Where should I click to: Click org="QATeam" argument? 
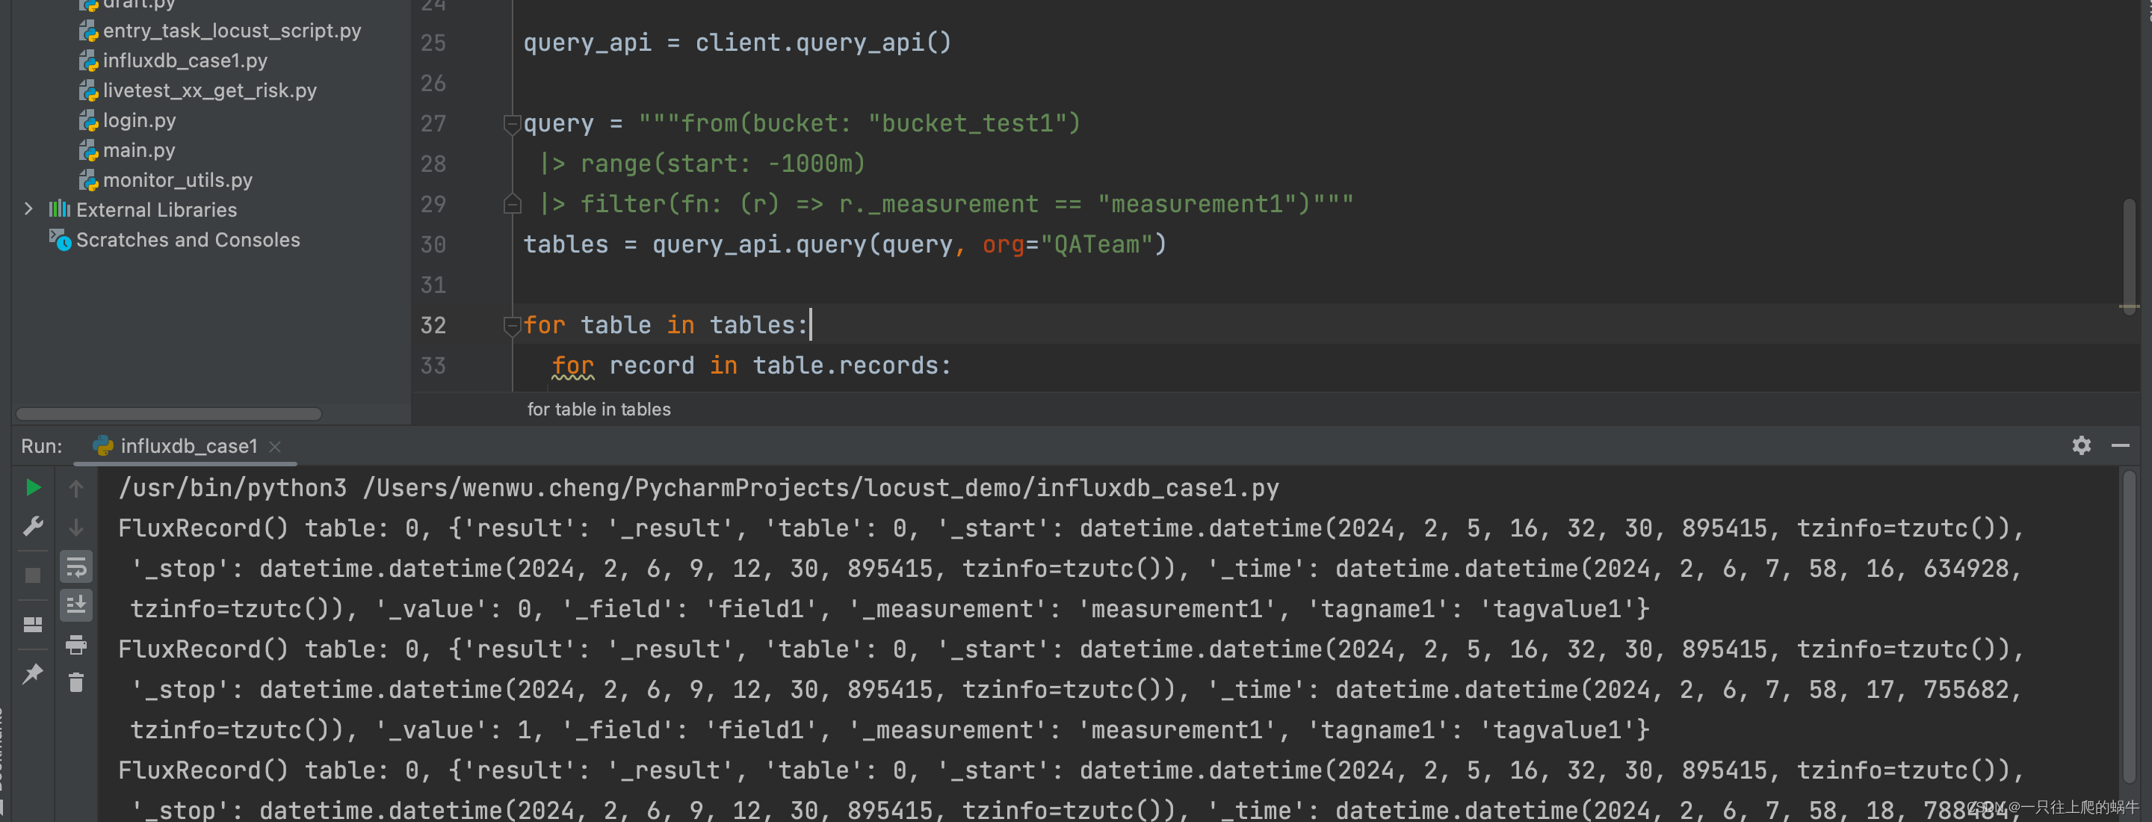pyautogui.click(x=1067, y=245)
